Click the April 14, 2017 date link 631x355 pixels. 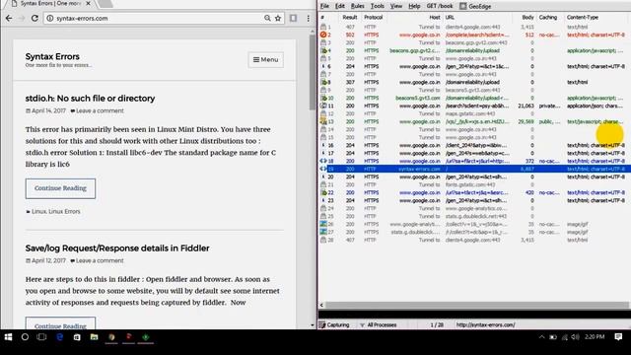[48, 110]
